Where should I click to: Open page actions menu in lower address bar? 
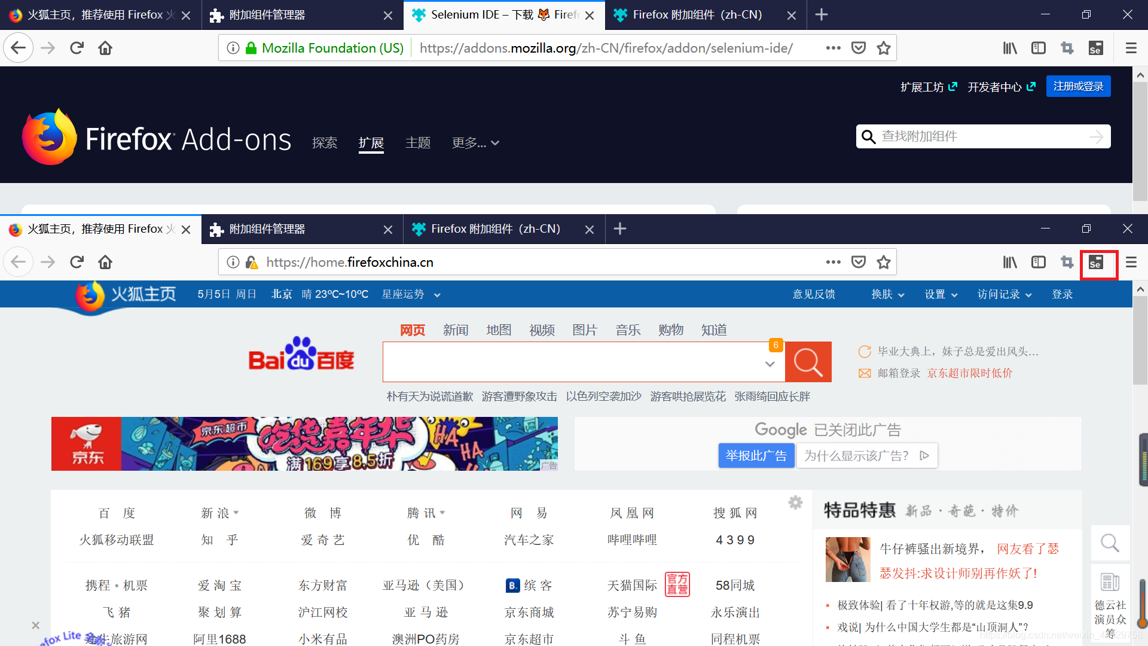tap(833, 262)
